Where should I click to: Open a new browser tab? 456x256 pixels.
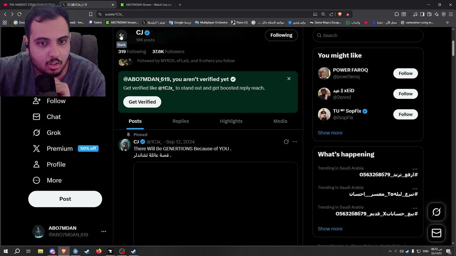tap(180, 5)
